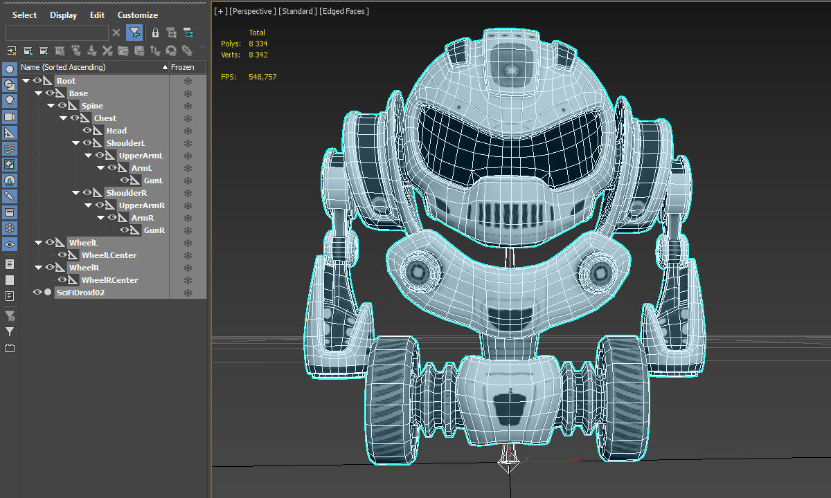Collapse the Spine tree node
The width and height of the screenshot is (831, 498).
[51, 106]
